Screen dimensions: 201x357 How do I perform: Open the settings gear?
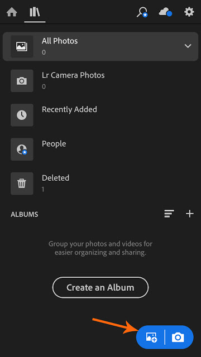(x=189, y=12)
